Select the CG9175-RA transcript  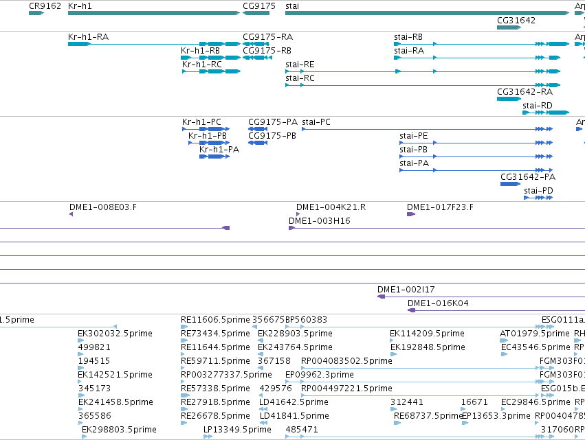(x=256, y=44)
